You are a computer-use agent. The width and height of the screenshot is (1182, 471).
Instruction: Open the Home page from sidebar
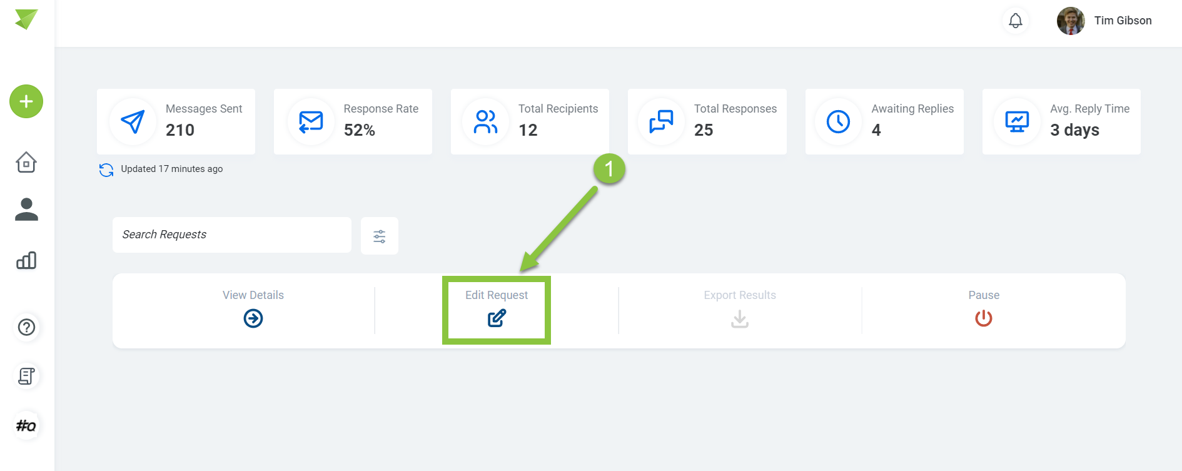pos(26,162)
